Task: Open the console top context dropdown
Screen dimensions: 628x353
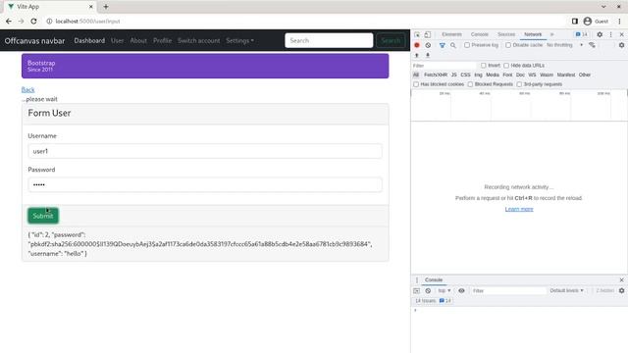Action: pyautogui.click(x=445, y=290)
